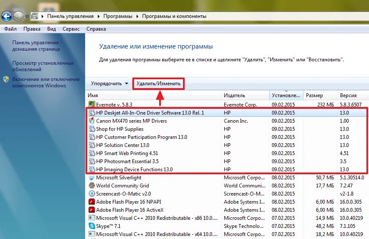369x239 pixels.
Task: Open Включение или отключение компонентов Windows
Action: 46,82
